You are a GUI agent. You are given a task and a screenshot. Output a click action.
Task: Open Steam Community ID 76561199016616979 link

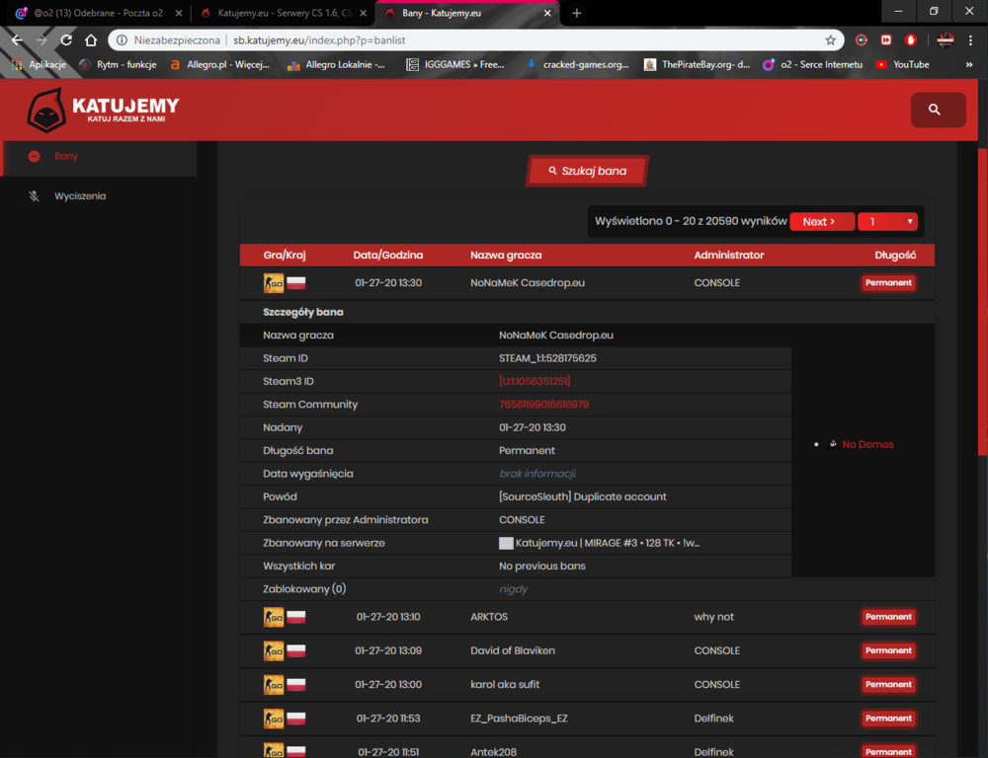point(543,405)
